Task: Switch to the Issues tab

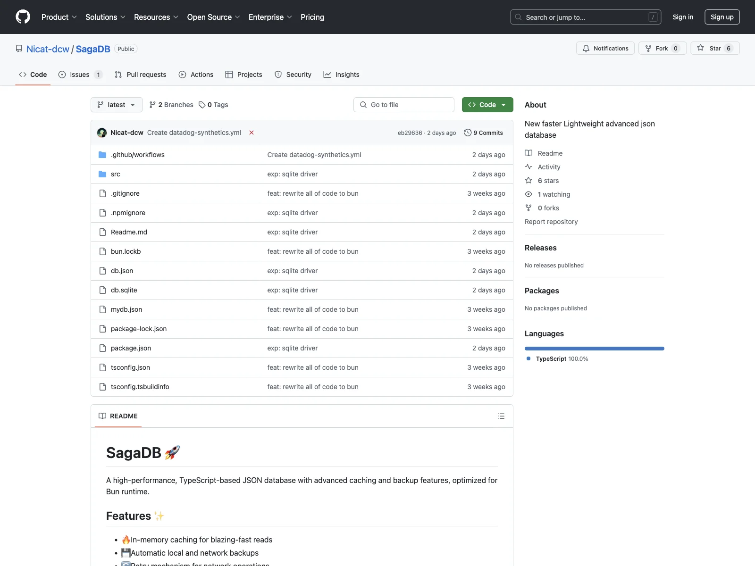Action: point(80,75)
